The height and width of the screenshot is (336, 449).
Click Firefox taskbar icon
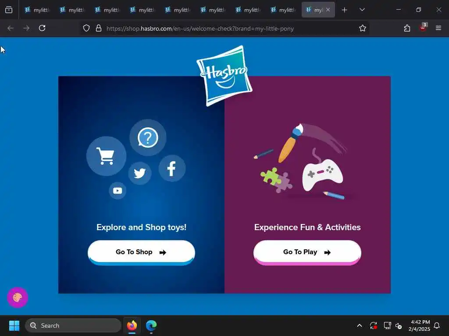132,325
